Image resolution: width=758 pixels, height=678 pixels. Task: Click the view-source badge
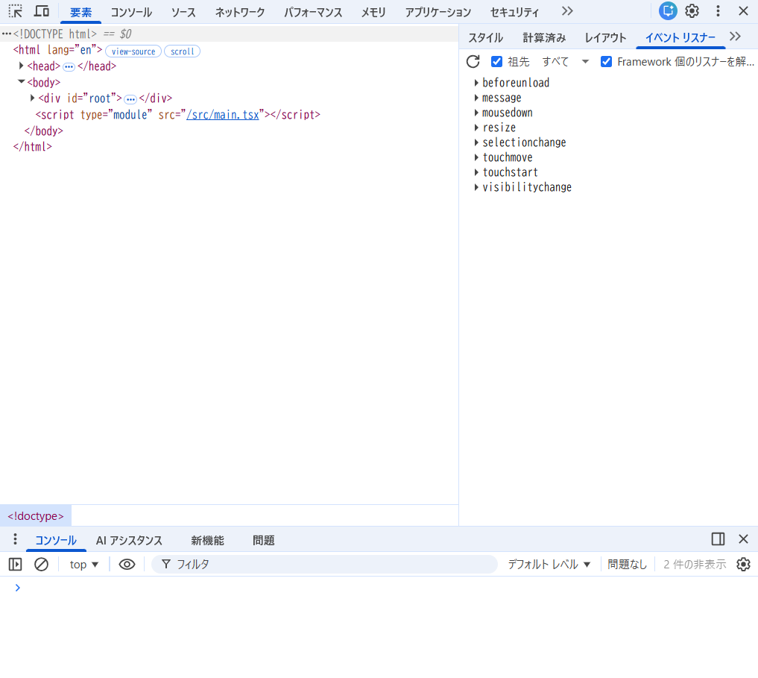point(133,51)
